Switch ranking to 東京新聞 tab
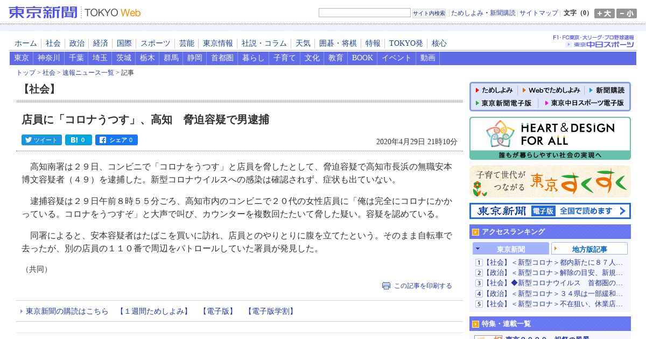Screen dimensions: 646x339 pyautogui.click(x=511, y=249)
